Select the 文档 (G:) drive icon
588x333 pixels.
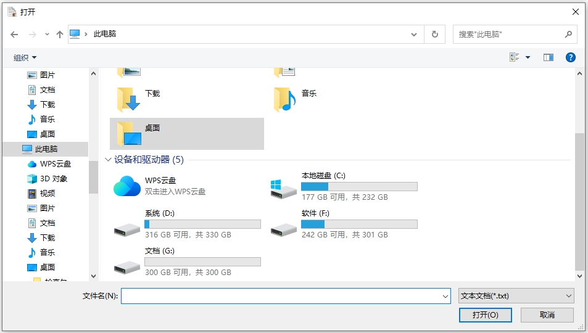127,266
